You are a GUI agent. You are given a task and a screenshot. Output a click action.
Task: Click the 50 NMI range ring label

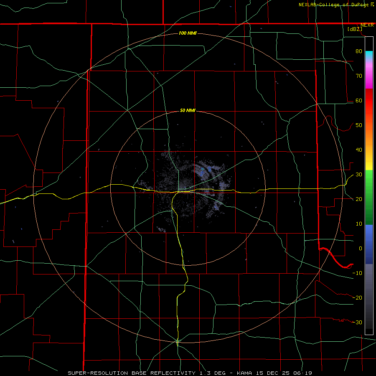(188, 110)
